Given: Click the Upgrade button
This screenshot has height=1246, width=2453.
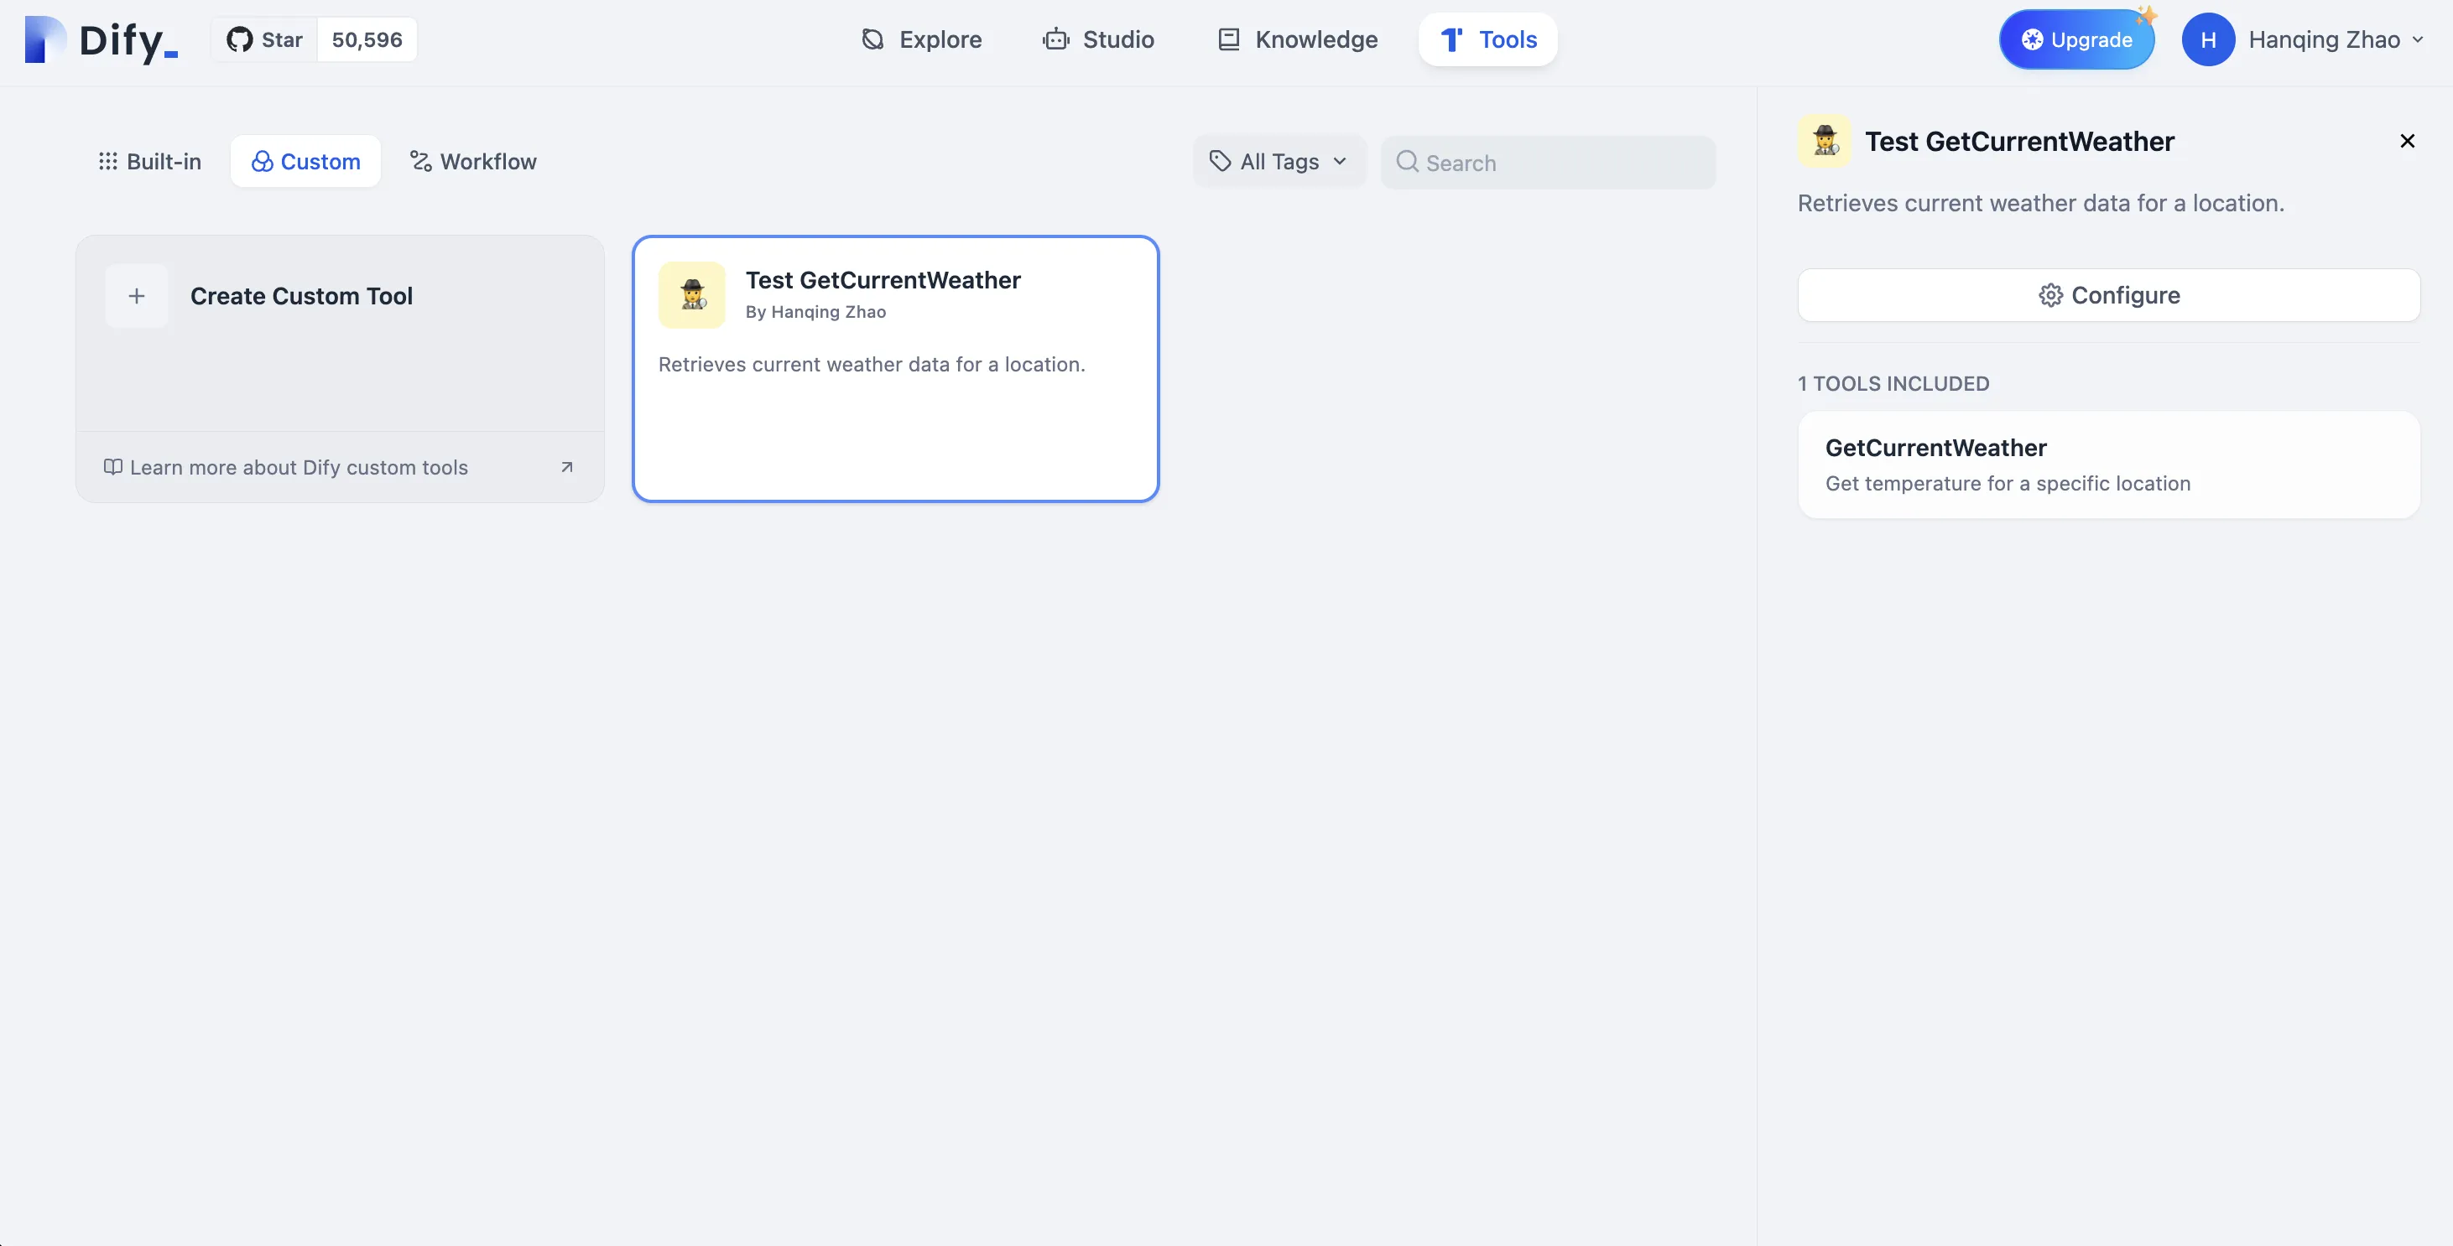Looking at the screenshot, I should [x=2076, y=40].
